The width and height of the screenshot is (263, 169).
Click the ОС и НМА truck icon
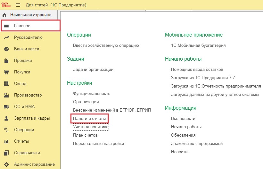6,107
